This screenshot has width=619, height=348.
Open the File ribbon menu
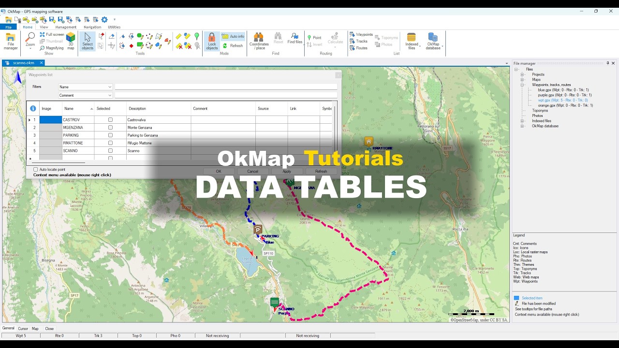point(8,28)
